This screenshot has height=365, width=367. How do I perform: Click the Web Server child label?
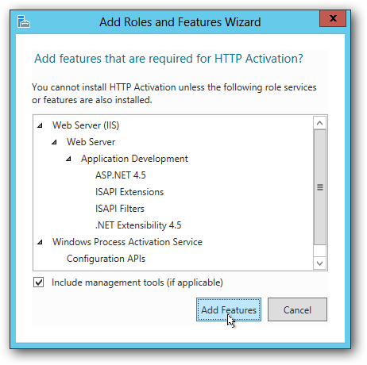point(91,142)
